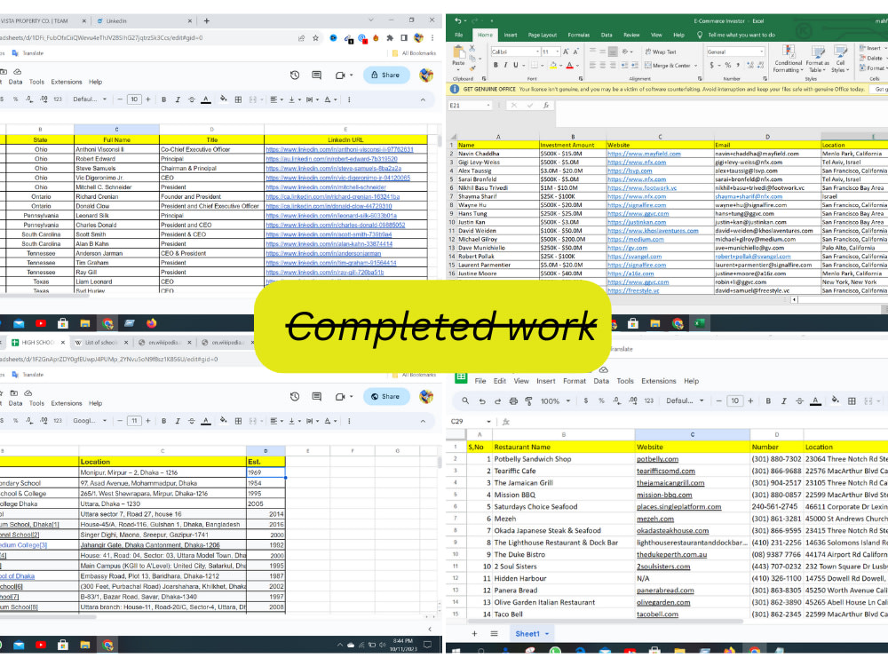Image resolution: width=888 pixels, height=666 pixels.
Task: Toggle strikethrough in Google Sheets toolbar
Action: coord(797,400)
